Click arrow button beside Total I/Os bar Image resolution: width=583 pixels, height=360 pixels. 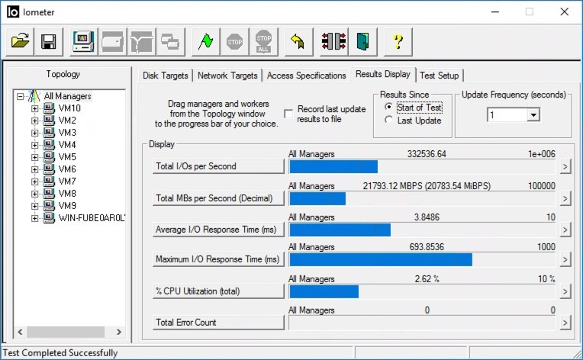point(565,166)
